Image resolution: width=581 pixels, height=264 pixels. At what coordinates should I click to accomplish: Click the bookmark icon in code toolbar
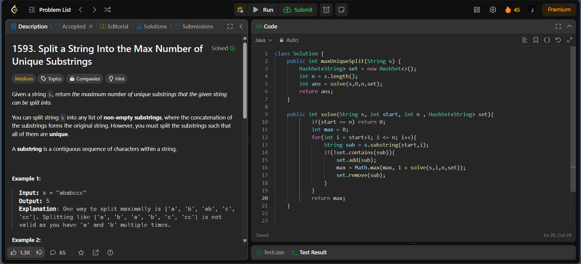(x=536, y=40)
